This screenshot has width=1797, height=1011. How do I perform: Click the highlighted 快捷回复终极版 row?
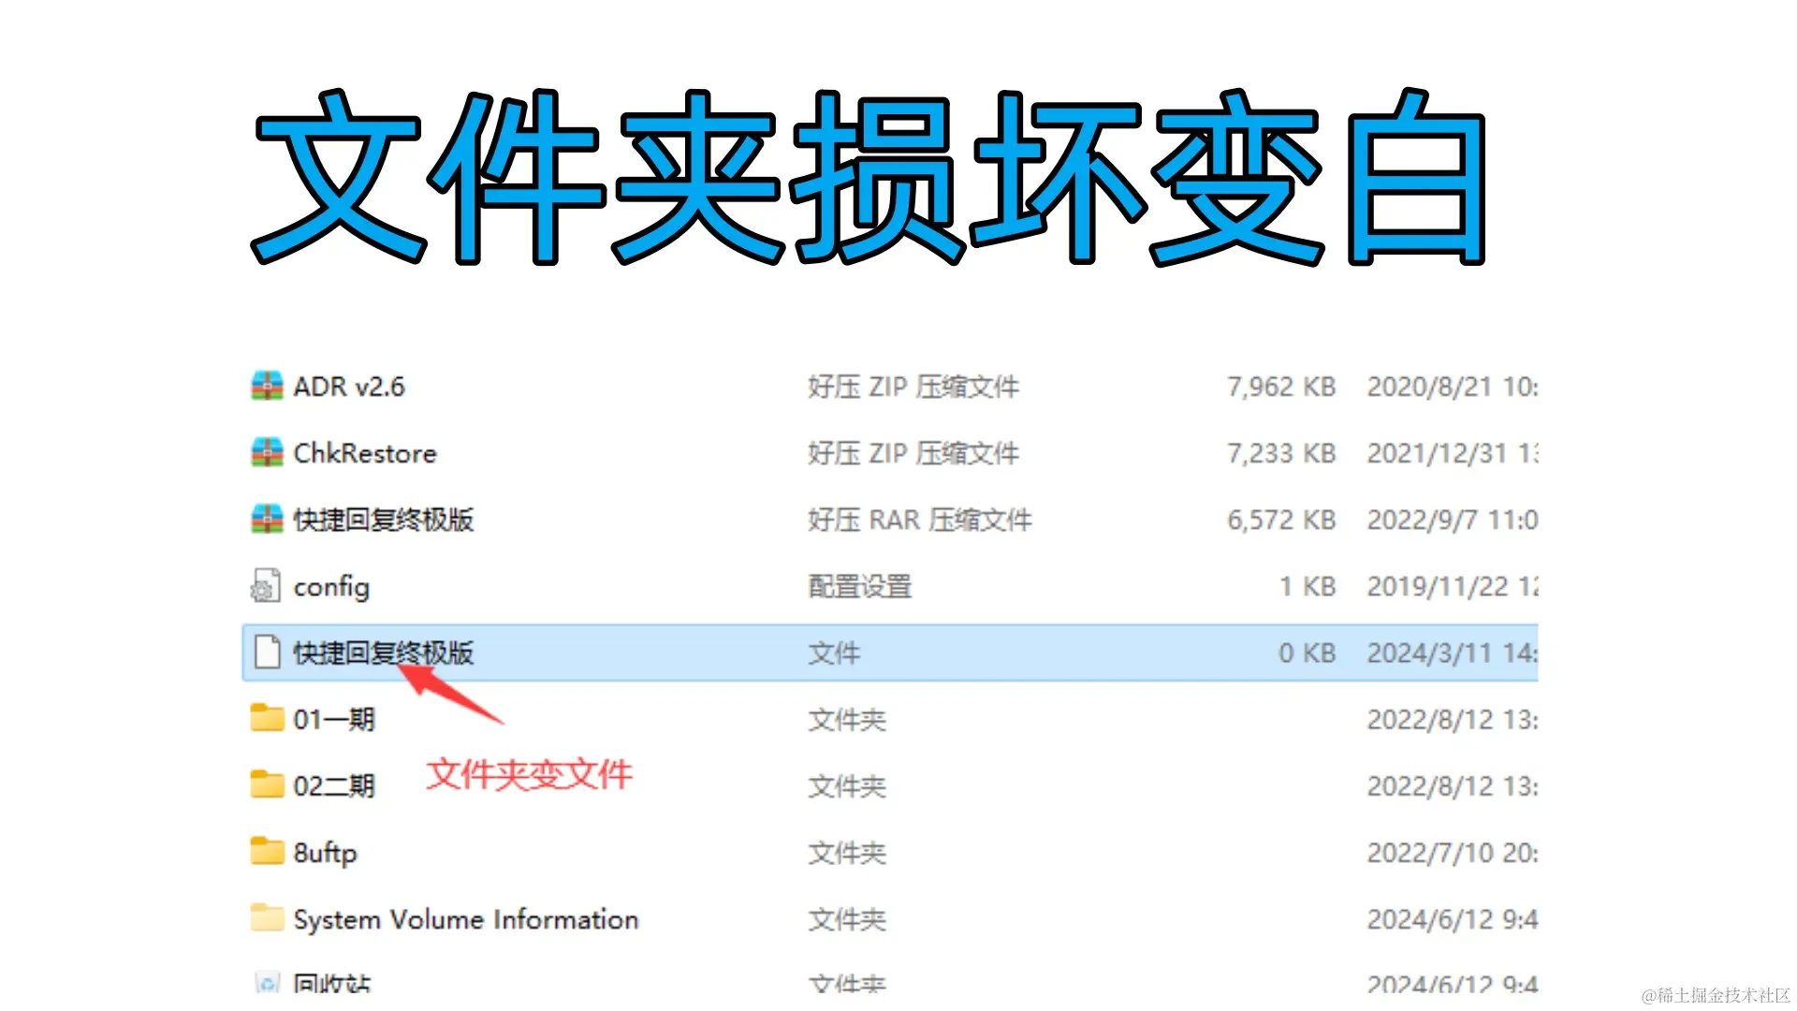pyautogui.click(x=655, y=652)
